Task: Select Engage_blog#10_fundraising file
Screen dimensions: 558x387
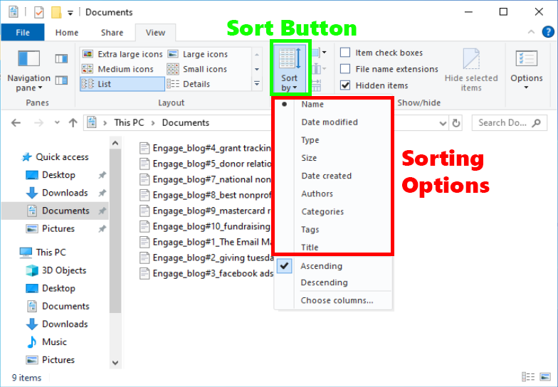Action: pos(206,226)
